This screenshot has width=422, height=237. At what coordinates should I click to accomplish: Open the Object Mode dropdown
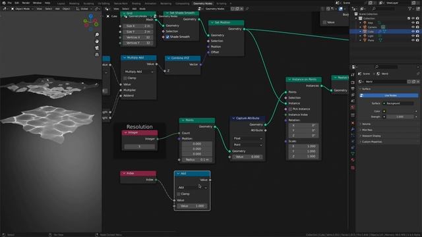(22, 9)
